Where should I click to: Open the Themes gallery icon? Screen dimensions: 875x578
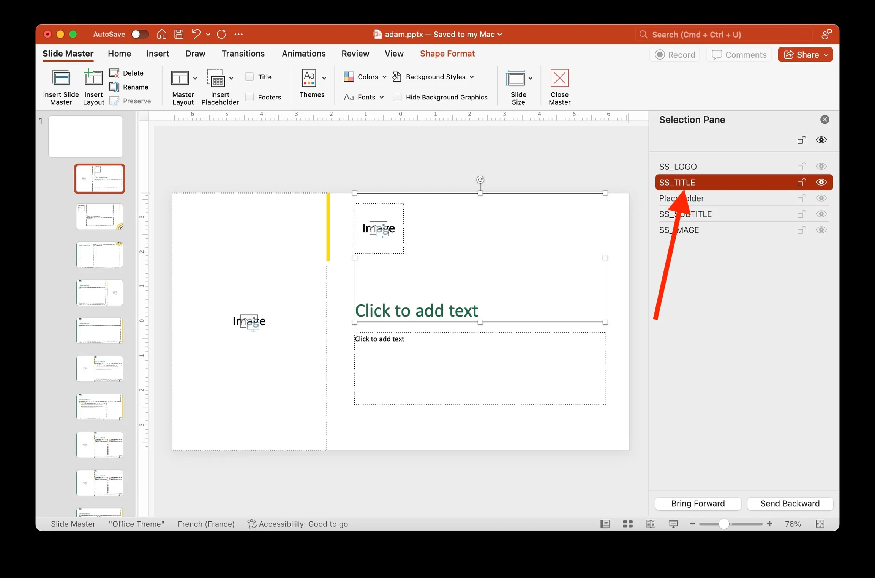pyautogui.click(x=309, y=78)
